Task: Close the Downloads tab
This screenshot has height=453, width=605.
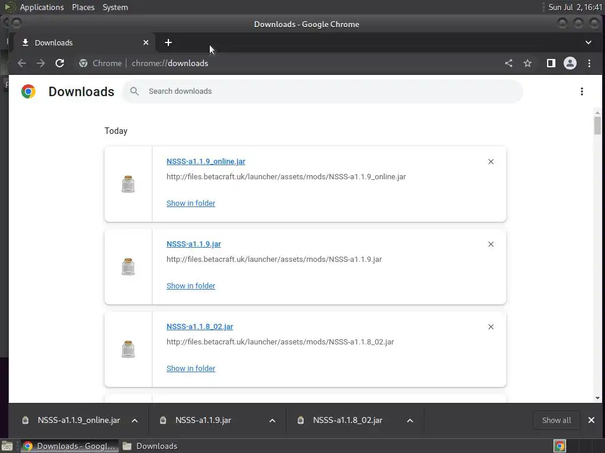Action: (x=146, y=42)
